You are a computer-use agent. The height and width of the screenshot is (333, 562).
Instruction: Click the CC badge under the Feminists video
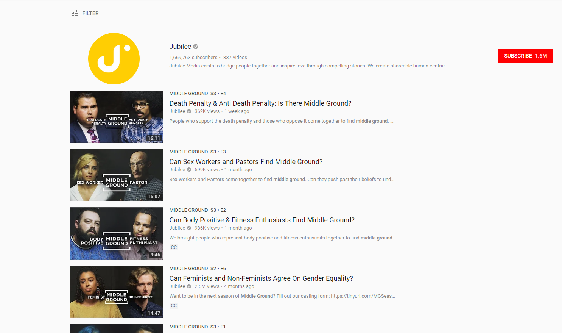click(174, 306)
